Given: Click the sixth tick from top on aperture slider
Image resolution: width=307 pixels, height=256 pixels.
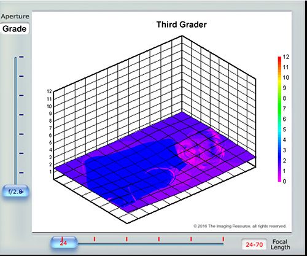Looking at the screenshot, I should [21, 153].
